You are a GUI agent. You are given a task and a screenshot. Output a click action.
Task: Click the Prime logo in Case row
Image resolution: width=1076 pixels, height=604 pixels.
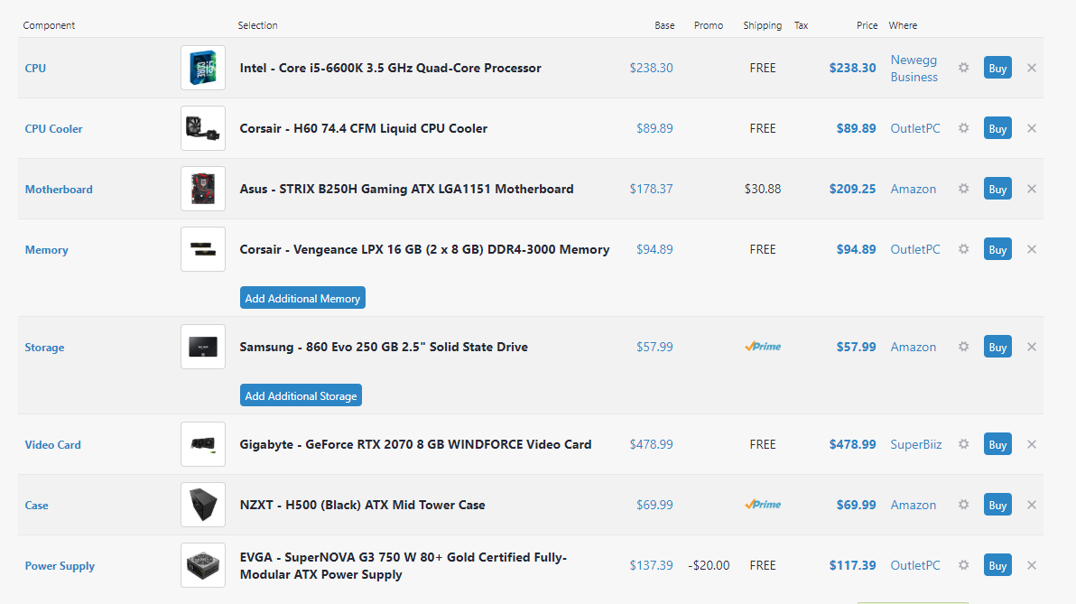[763, 505]
